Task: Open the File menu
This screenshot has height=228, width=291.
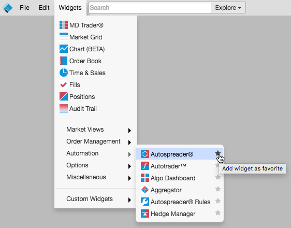Action: point(24,8)
